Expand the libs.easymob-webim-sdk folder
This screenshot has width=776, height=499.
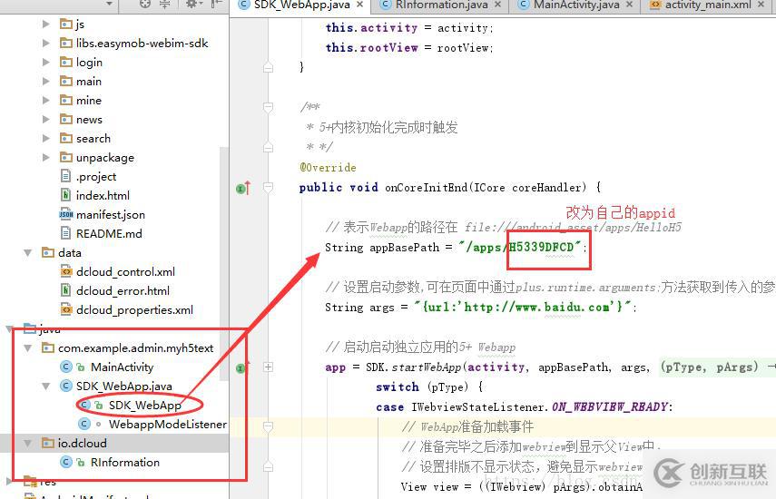pos(46,43)
